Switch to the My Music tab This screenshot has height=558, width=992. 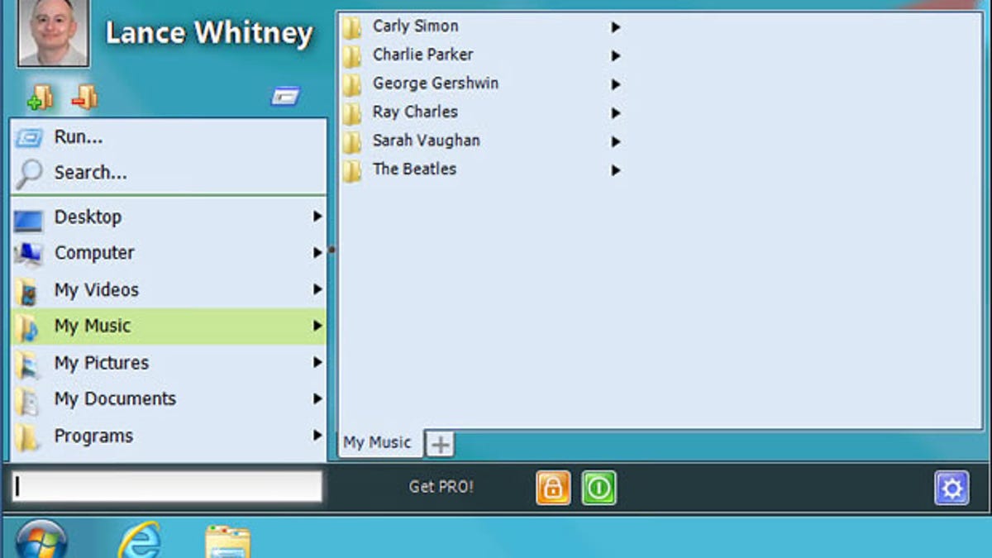(378, 443)
